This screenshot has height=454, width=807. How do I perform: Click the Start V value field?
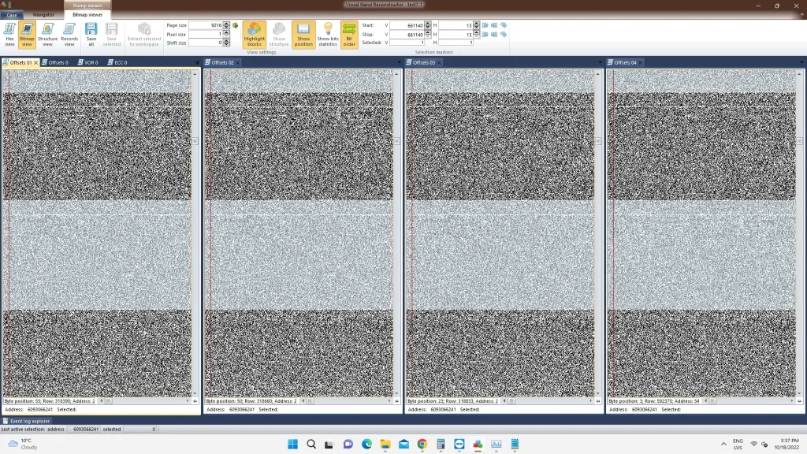tap(407, 25)
